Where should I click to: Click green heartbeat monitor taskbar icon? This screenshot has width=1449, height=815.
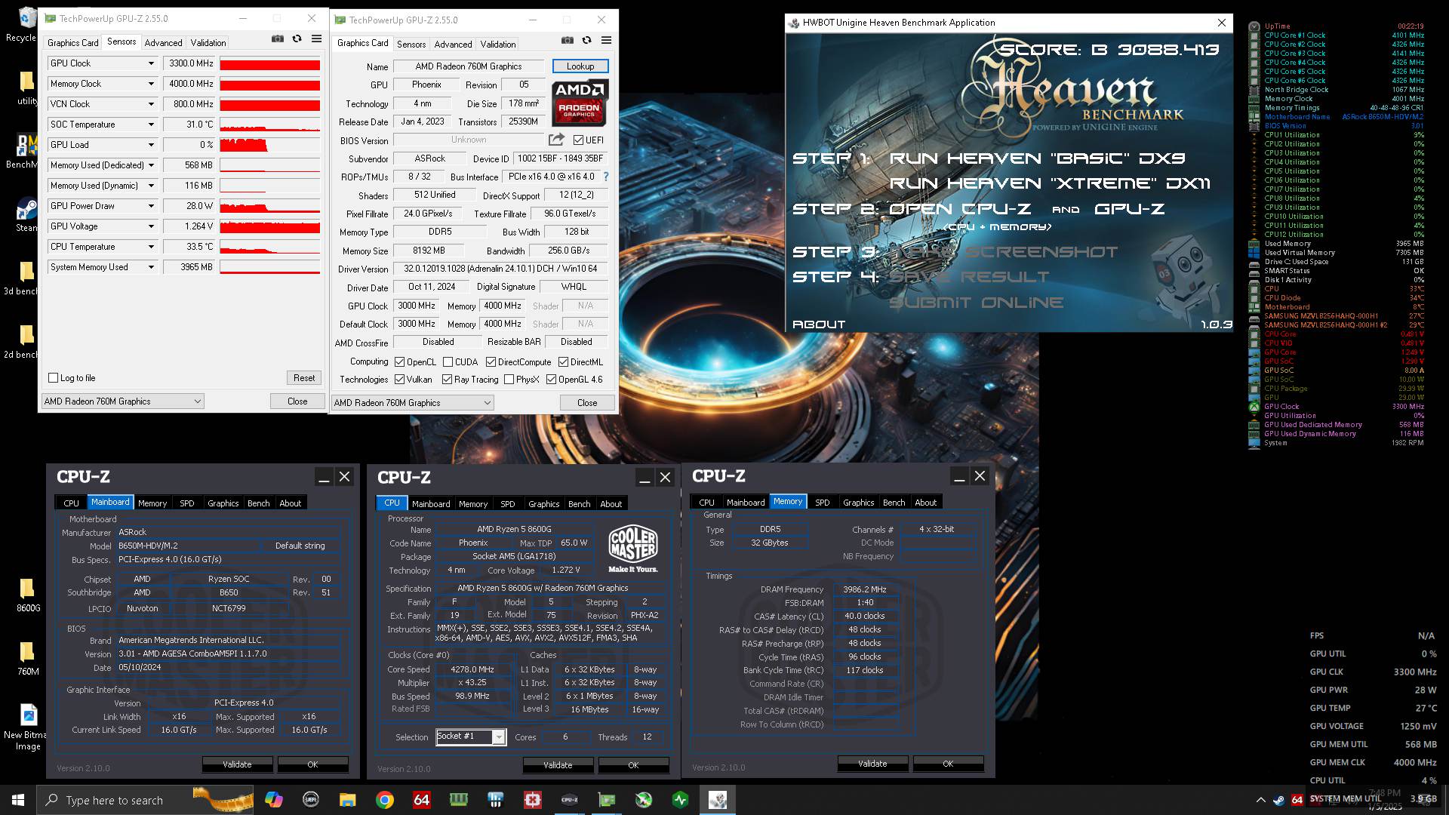tap(680, 800)
